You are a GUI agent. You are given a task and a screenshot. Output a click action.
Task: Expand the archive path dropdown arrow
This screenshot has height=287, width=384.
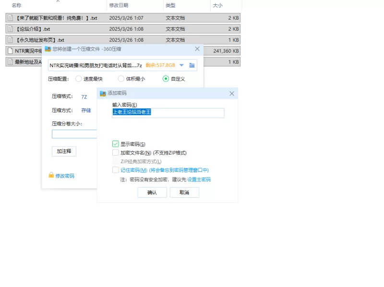181,65
